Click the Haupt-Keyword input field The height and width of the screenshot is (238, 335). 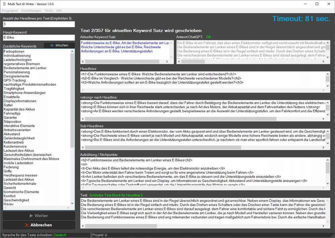coord(39,37)
